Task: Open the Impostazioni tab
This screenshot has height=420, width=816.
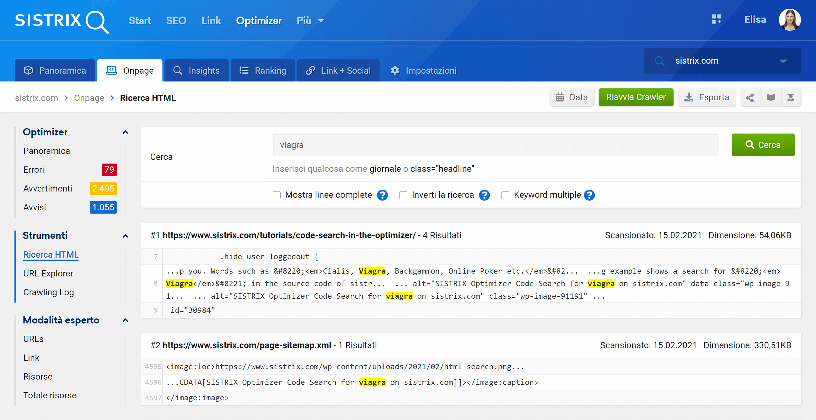Action: point(423,71)
